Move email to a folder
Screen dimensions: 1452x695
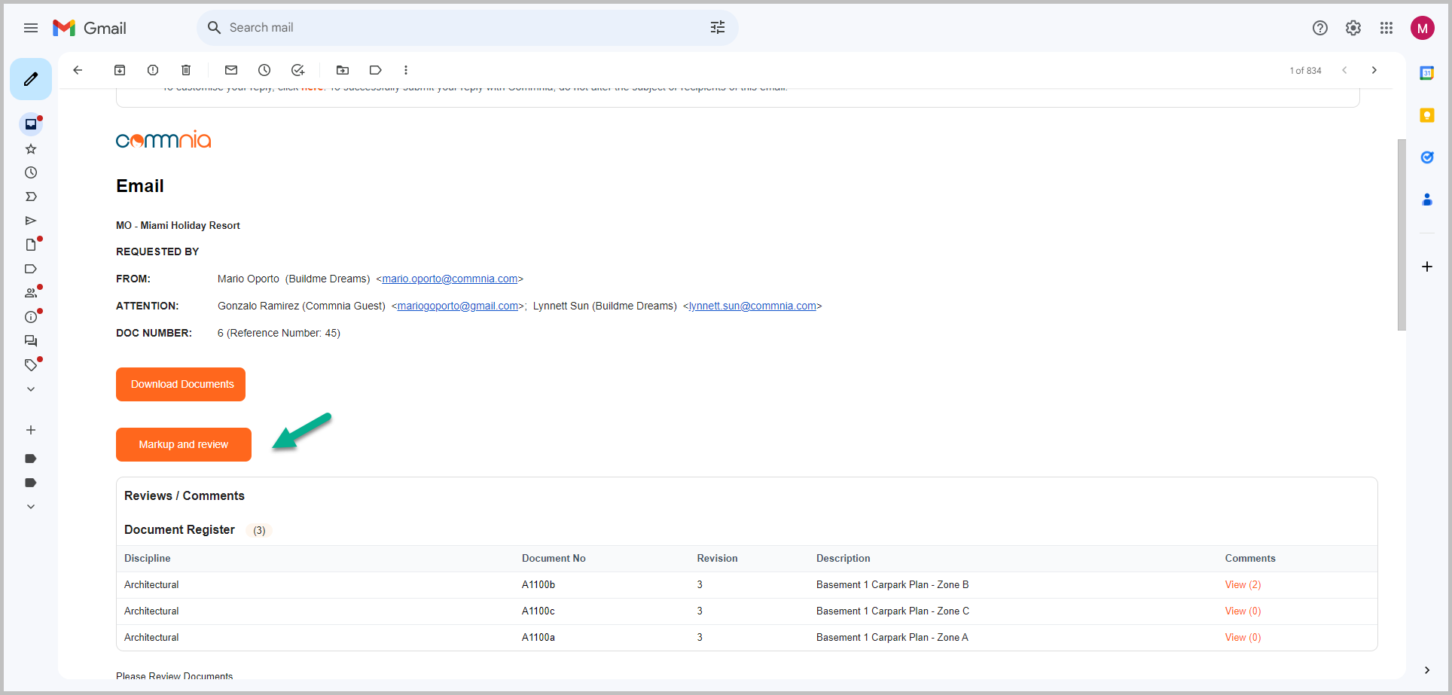pos(343,70)
